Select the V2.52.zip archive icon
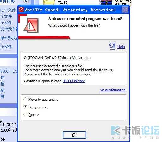162x142 pixels. tap(105, 2)
